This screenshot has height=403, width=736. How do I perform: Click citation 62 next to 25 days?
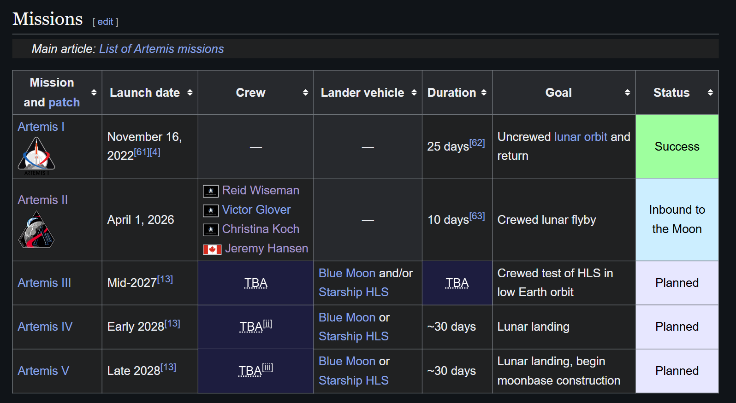pos(477,143)
